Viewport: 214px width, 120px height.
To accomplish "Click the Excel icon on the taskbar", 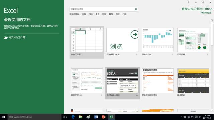I will tap(111, 117).
